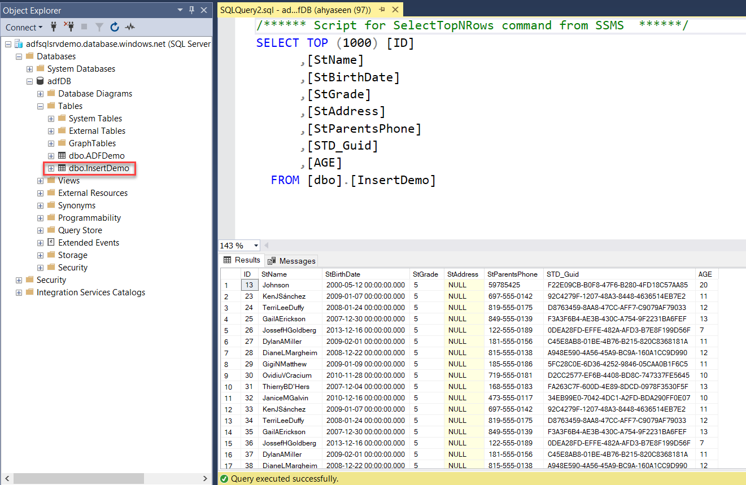Select the Results tab

click(247, 260)
